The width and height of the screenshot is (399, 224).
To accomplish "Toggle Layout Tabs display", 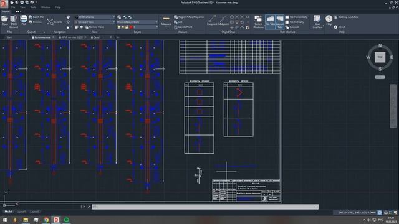I will coord(280,22).
